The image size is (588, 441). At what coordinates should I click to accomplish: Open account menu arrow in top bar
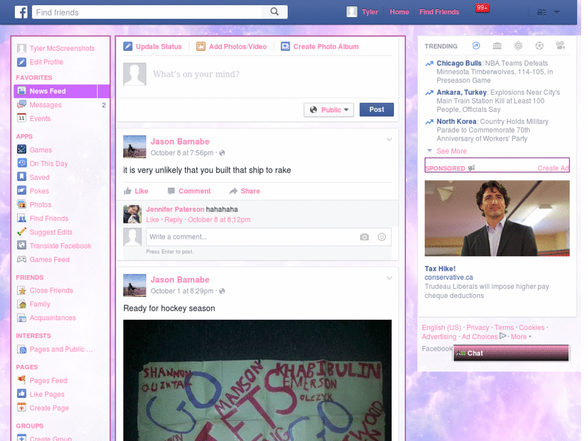[557, 13]
